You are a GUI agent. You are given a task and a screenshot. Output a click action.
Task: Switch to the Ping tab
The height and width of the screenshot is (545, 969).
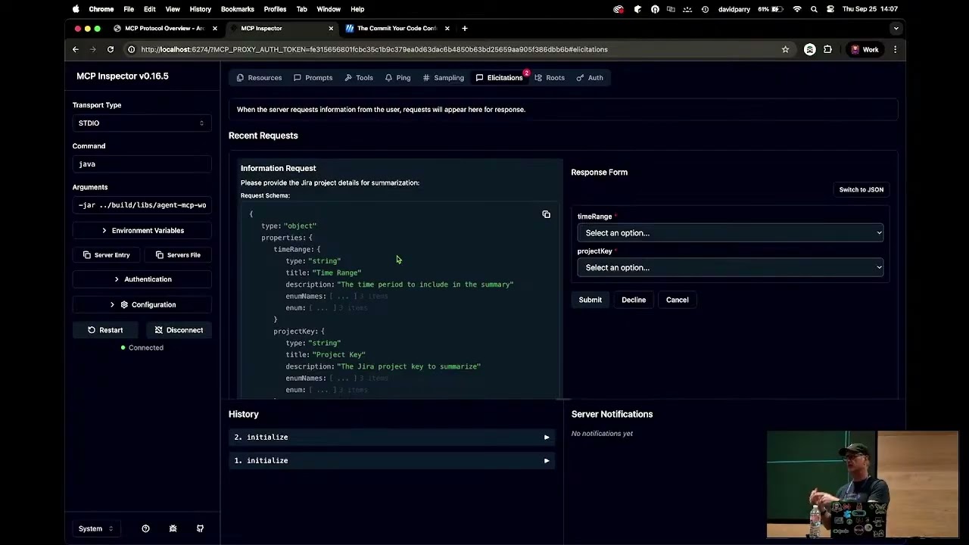pyautogui.click(x=397, y=77)
